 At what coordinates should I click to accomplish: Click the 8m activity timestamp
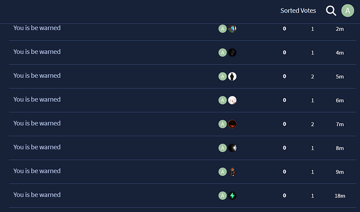(x=340, y=148)
